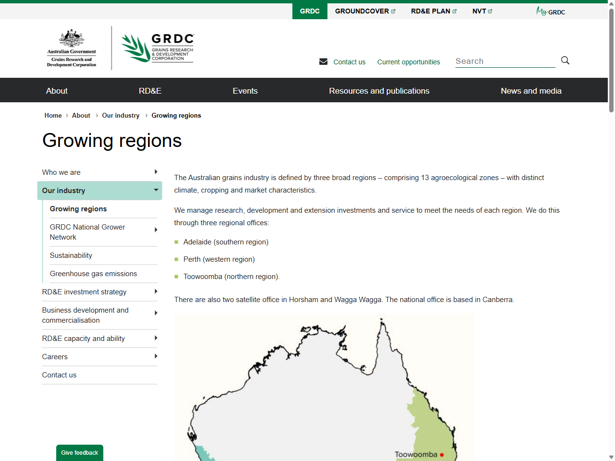This screenshot has width=615, height=461.
Task: Click the Growing regions breadcrumb text
Action: 176,115
